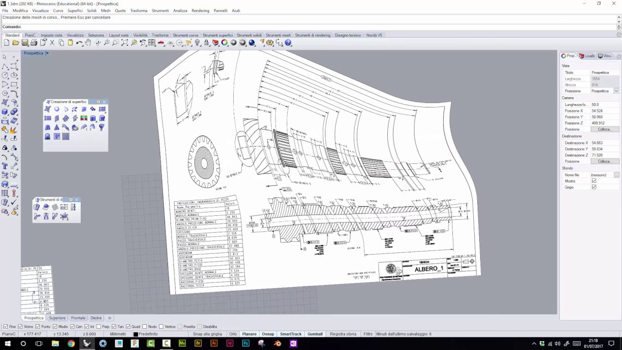Click the Blender icon in taskbar
Screen dimensions: 622x350
click(277, 343)
